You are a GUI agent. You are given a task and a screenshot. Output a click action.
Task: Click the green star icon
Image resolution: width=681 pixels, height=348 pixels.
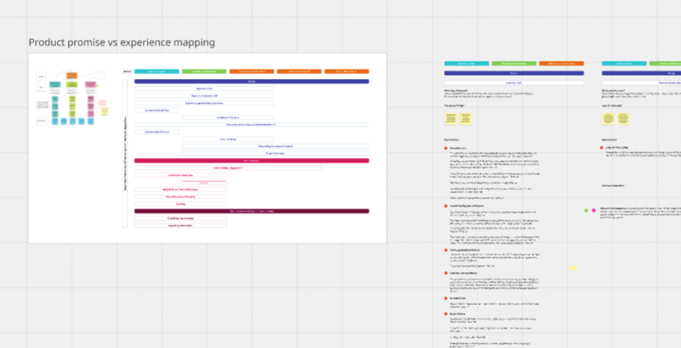tap(586, 210)
